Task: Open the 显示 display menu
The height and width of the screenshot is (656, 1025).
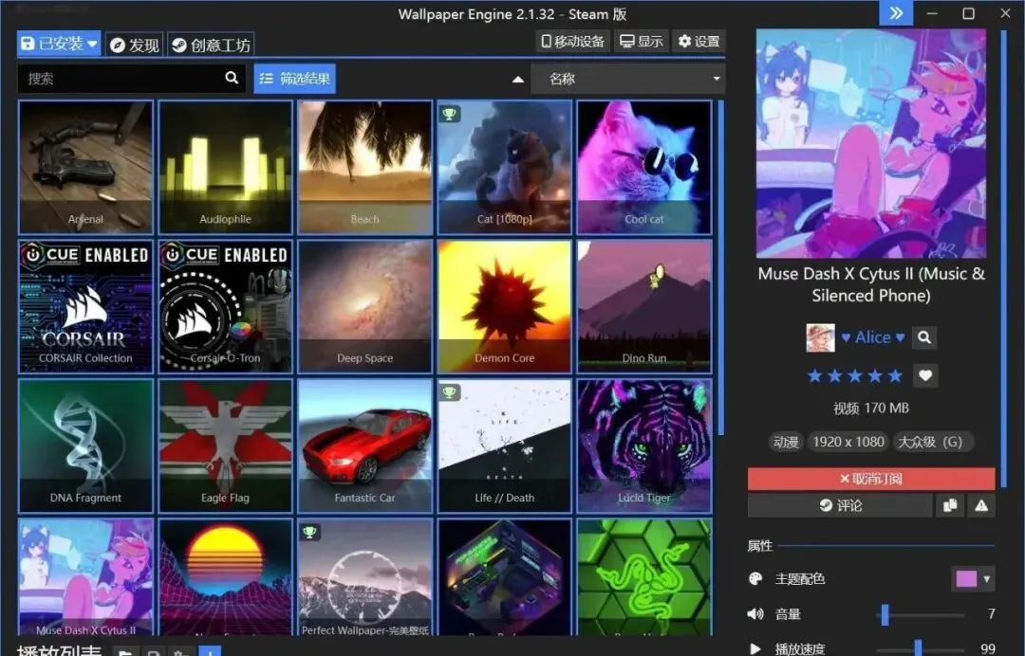Action: (641, 42)
